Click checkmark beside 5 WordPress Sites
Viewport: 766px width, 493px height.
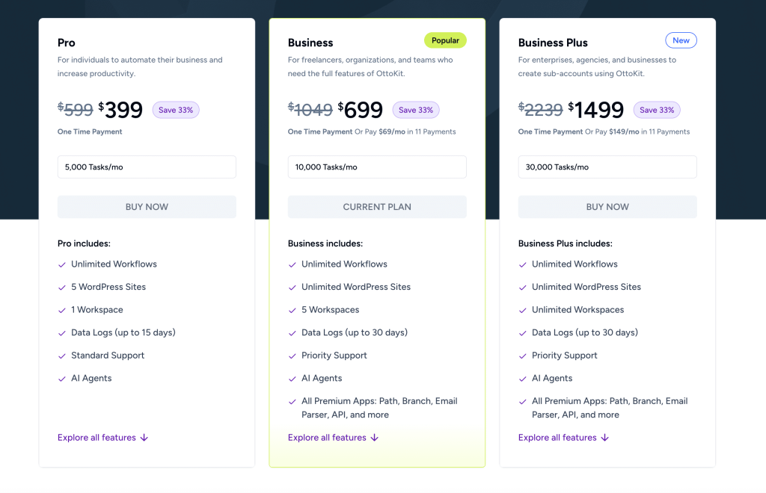coord(62,288)
